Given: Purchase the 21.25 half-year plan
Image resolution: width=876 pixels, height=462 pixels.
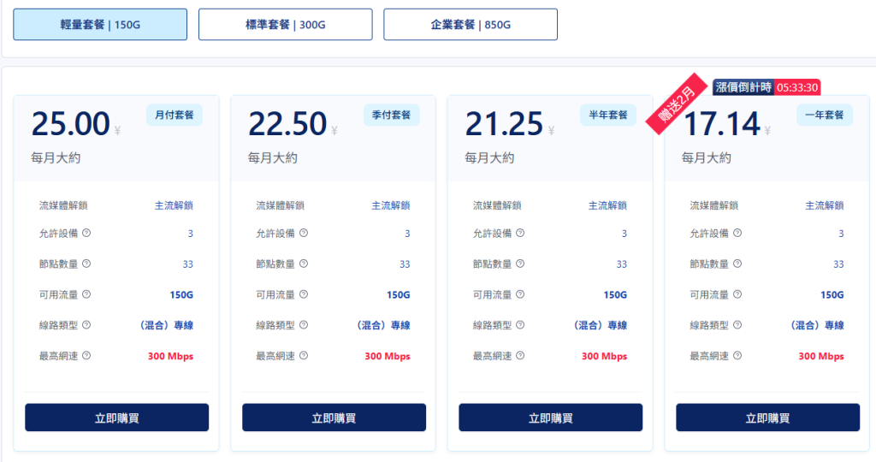Looking at the screenshot, I should (x=551, y=418).
